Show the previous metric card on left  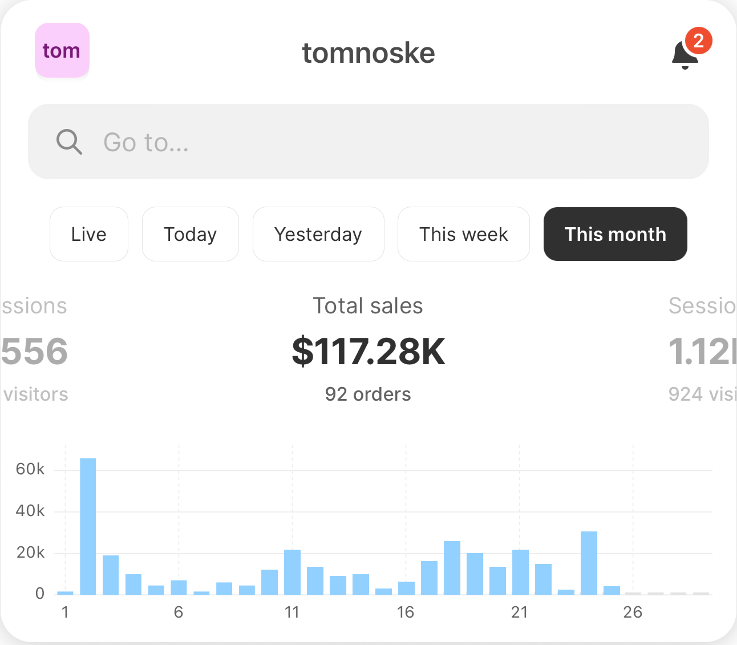(34, 350)
